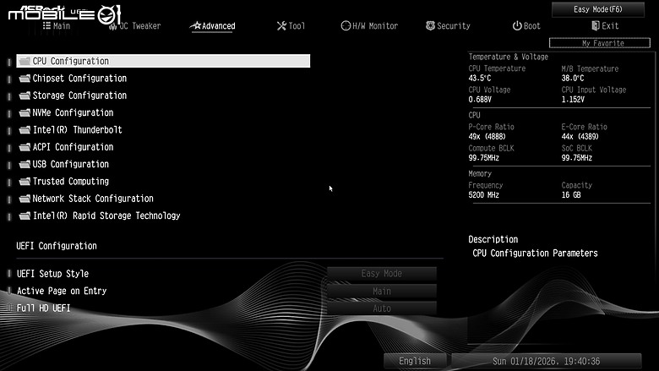Select the Advanced tab
This screenshot has height=371, width=659.
point(213,25)
